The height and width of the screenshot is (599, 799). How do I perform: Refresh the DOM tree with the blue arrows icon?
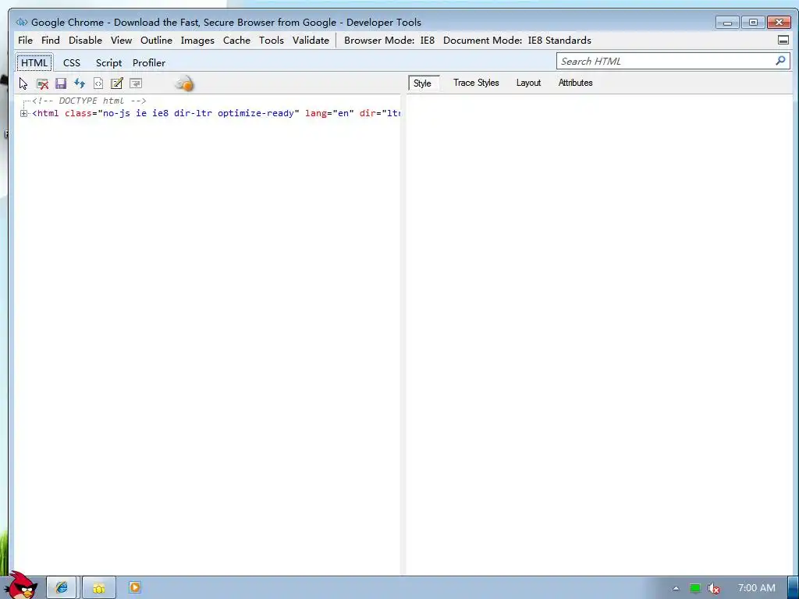[x=80, y=83]
